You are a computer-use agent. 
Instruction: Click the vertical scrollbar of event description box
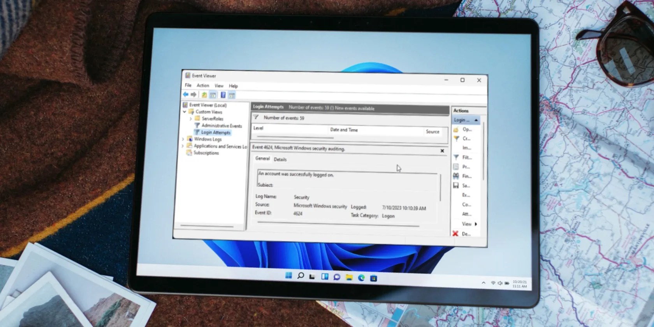440,188
